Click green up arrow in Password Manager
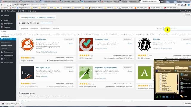Viewport: 191px width, 107px height. point(157,97)
